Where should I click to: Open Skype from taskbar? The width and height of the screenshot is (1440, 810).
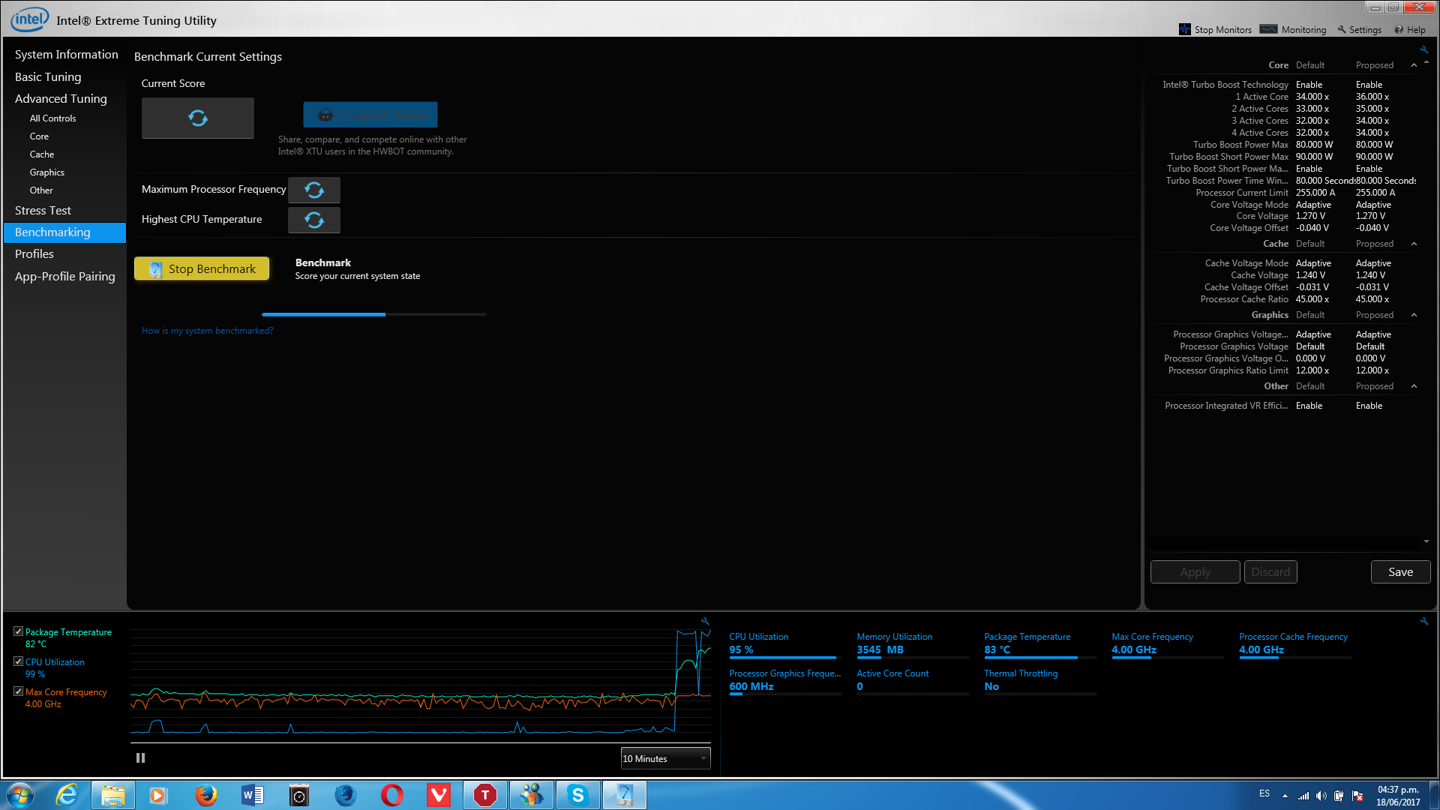[x=578, y=795]
